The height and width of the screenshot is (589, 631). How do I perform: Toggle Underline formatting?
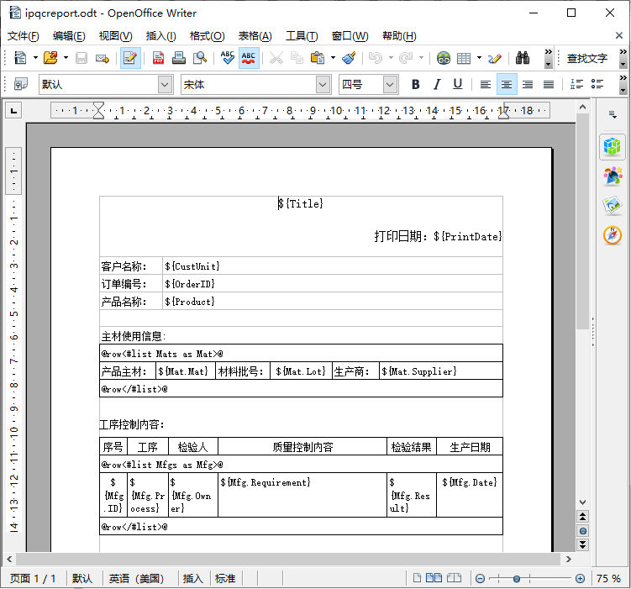(x=458, y=84)
